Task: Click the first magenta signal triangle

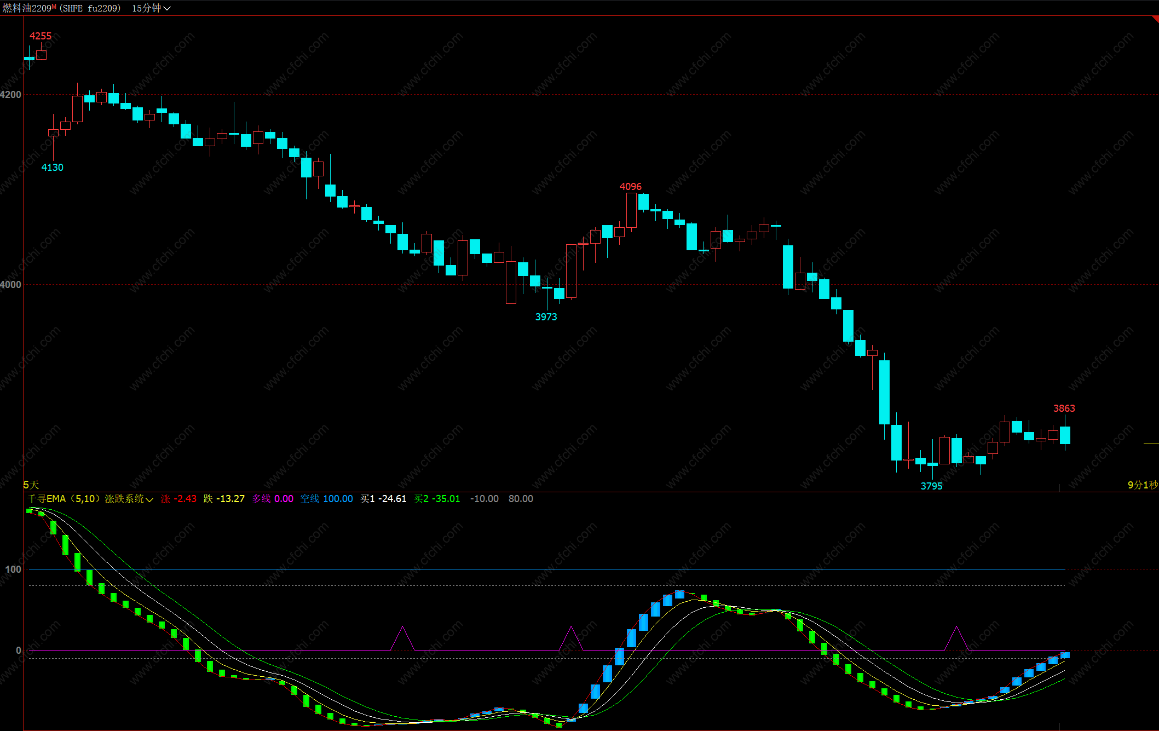Action: (402, 639)
